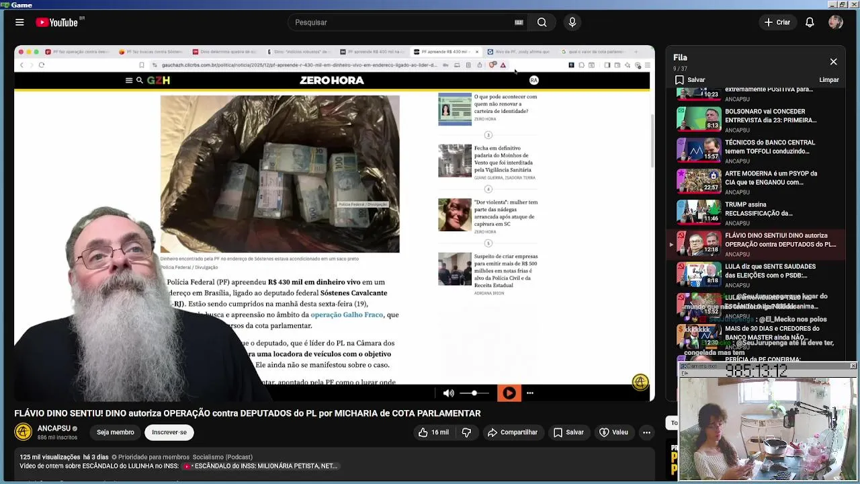Switch to PF faz buscas contra Sóstenes tab
Image resolution: width=860 pixels, height=484 pixels.
150,52
